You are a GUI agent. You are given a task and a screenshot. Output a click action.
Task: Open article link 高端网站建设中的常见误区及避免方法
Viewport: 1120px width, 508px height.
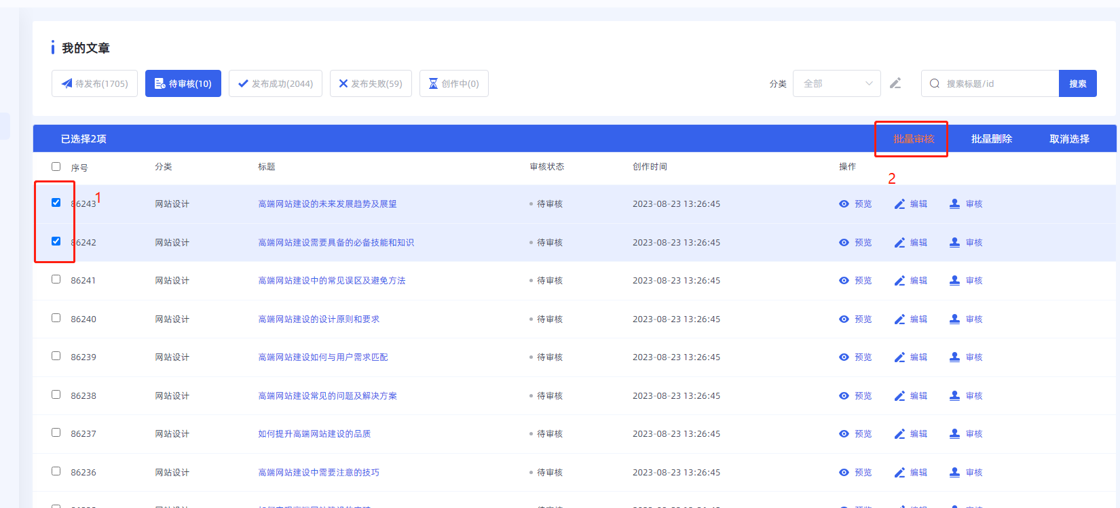332,281
